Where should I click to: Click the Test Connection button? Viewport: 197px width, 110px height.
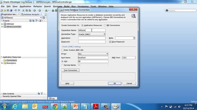pyautogui.click(x=70, y=70)
